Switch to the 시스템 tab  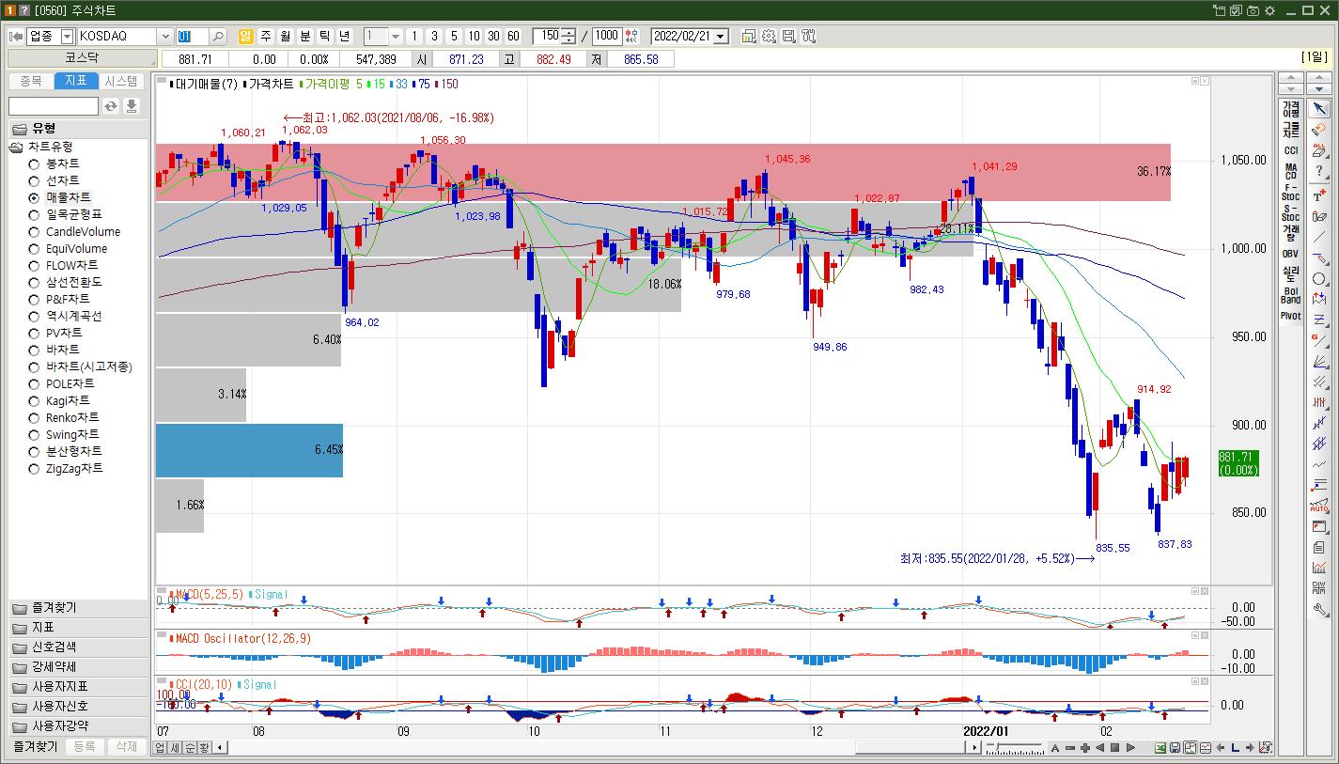point(121,81)
